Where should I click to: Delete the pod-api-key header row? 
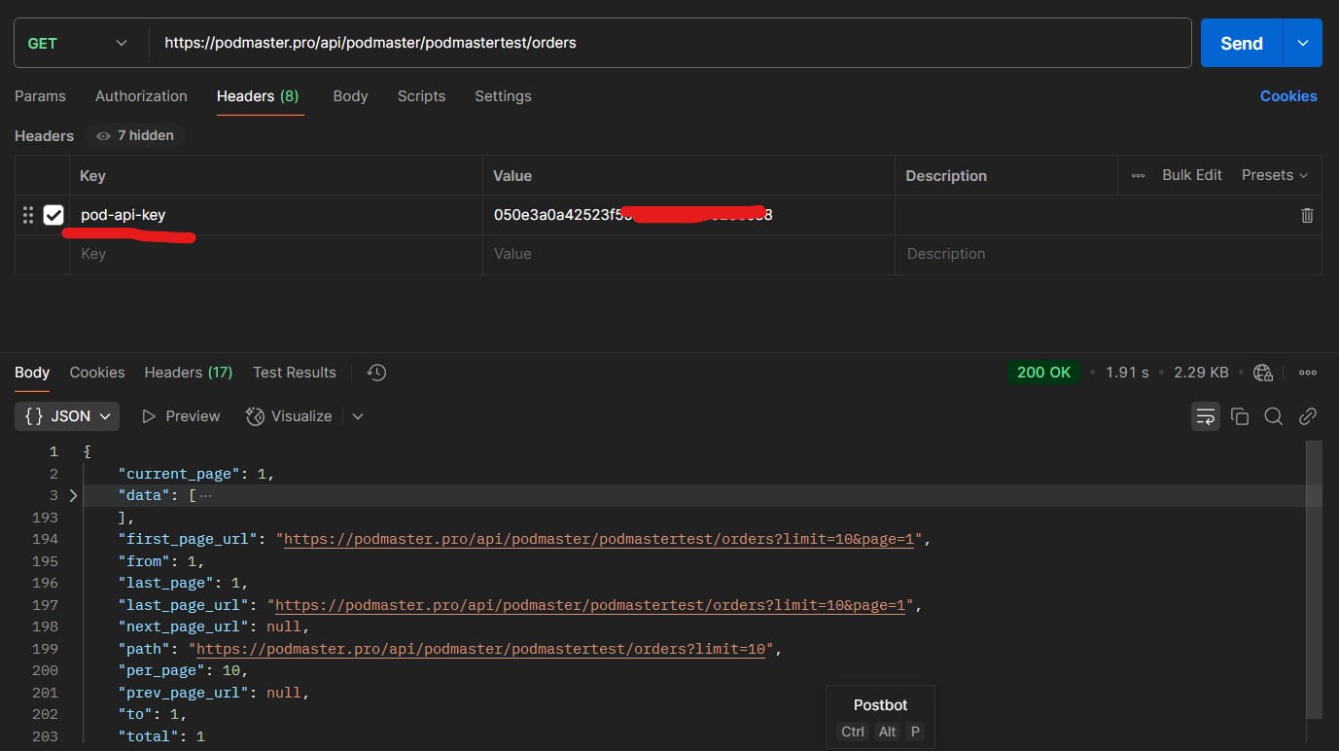(x=1307, y=215)
